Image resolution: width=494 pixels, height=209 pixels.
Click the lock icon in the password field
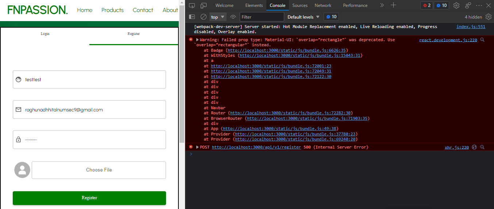(x=19, y=139)
